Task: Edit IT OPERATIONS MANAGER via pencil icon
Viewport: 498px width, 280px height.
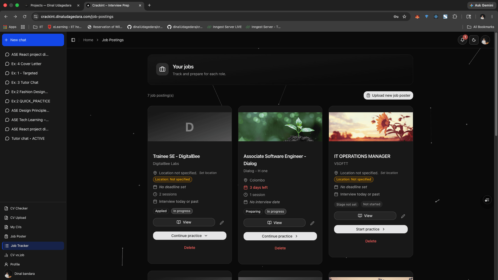Action: click(403, 216)
